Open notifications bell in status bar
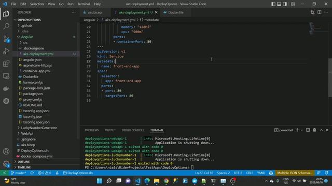This screenshot has height=186, width=332. pos(326,173)
